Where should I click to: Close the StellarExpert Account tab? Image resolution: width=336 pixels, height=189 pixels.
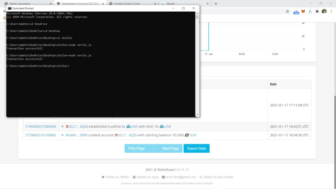tap(103, 4)
